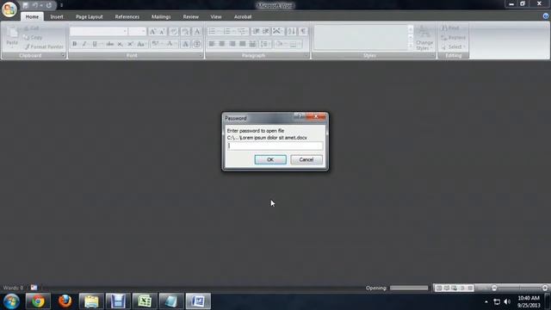The width and height of the screenshot is (551, 310).
Task: Open the Change Case menu
Action: (x=141, y=44)
